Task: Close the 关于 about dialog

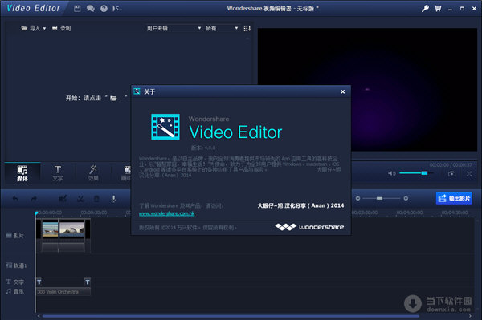Action: click(x=343, y=91)
